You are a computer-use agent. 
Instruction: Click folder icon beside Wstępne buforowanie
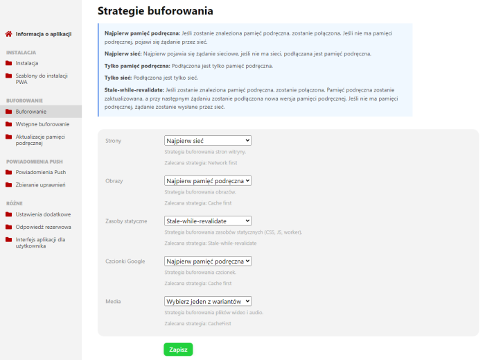point(9,123)
